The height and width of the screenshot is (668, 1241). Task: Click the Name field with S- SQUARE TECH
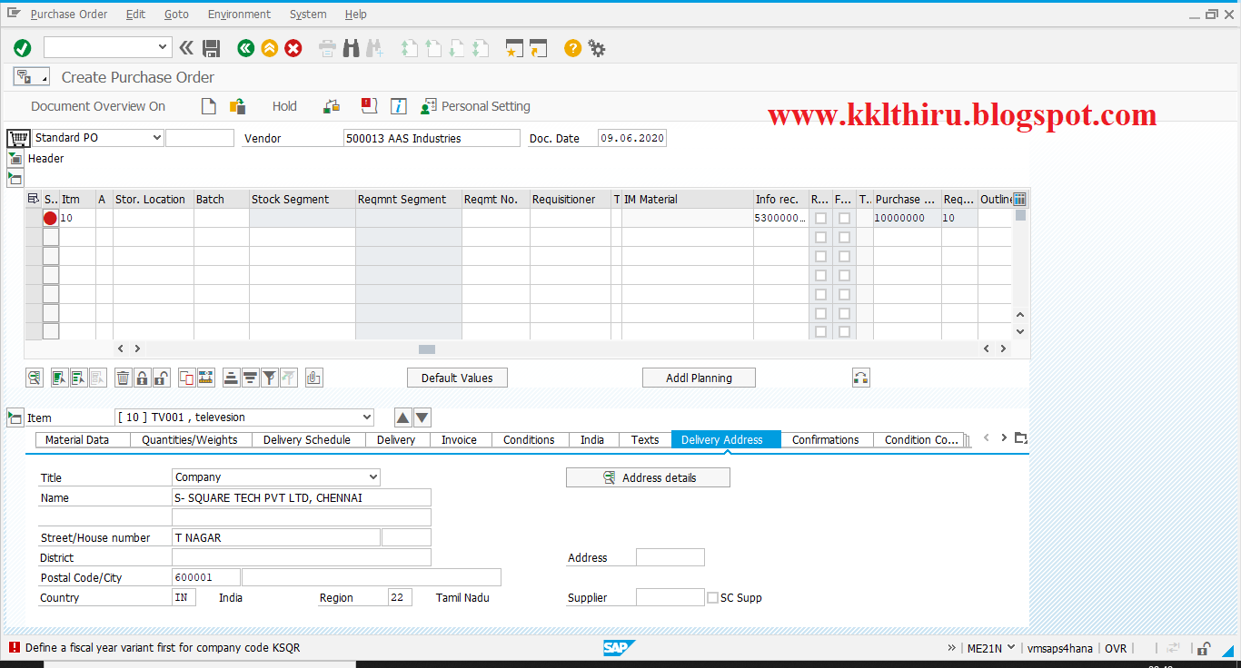[302, 497]
